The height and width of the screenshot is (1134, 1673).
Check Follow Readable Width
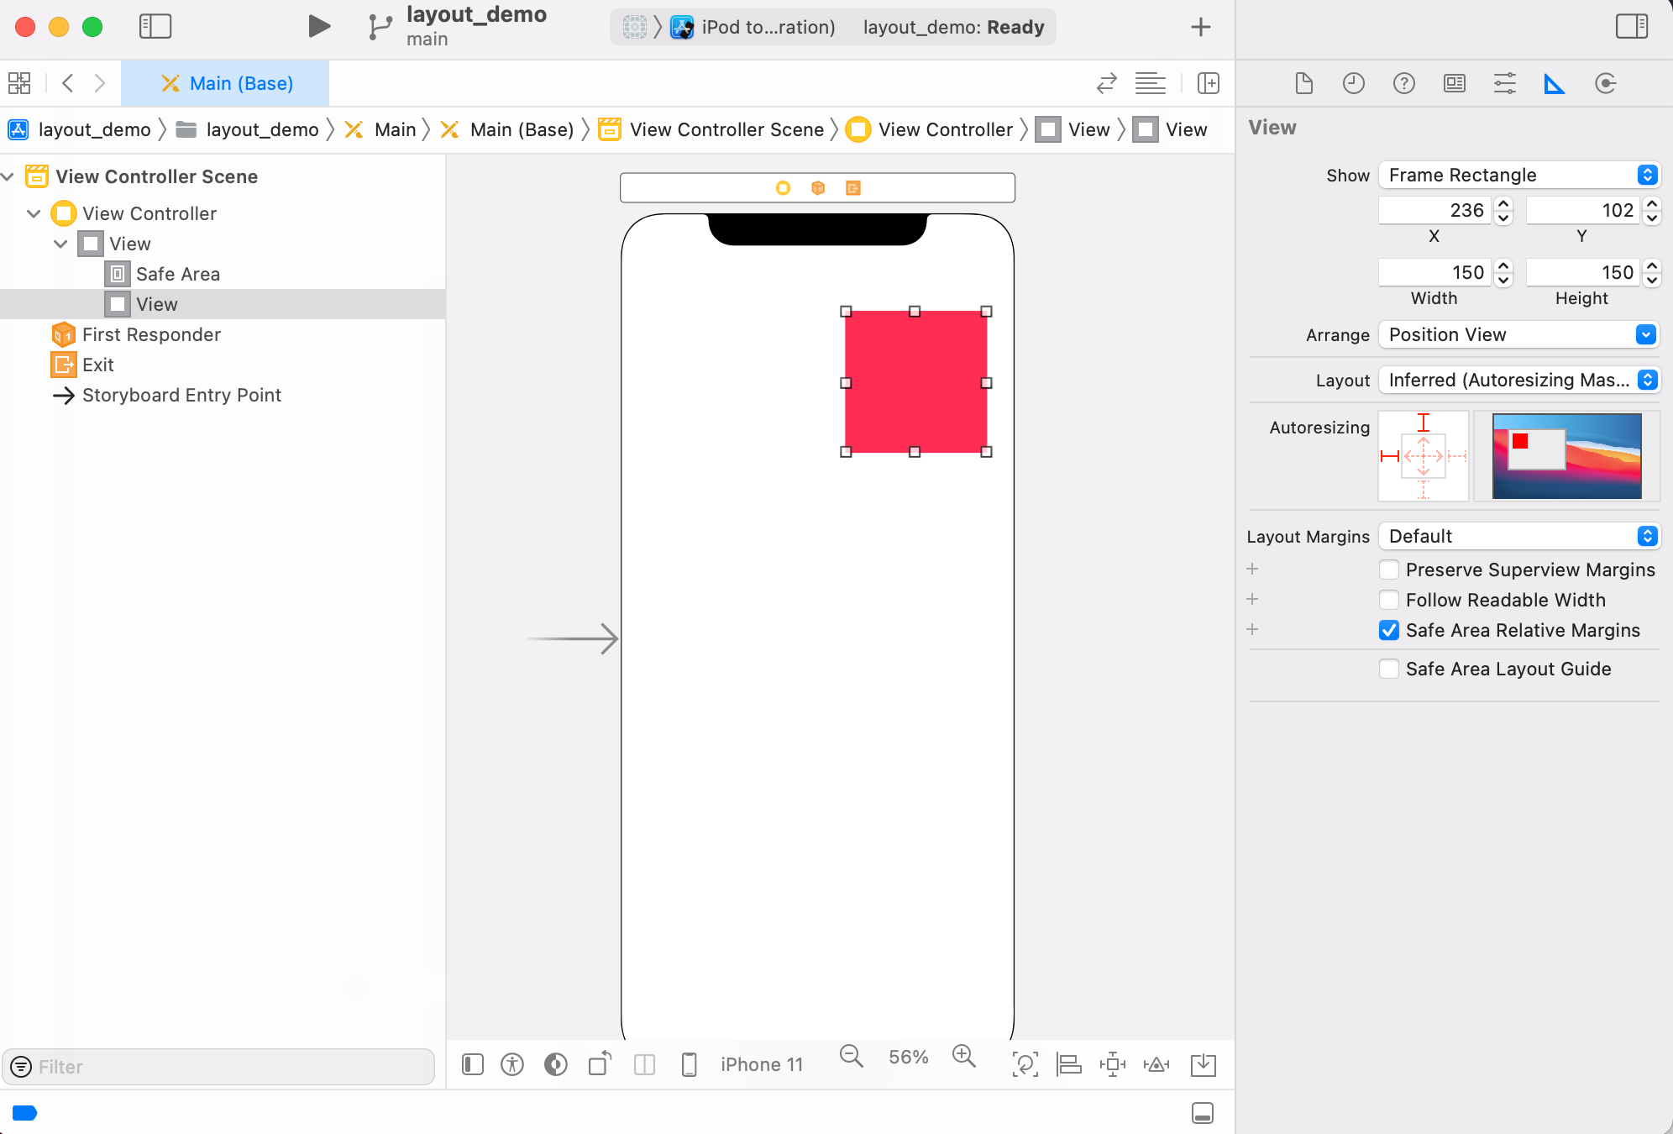point(1389,600)
